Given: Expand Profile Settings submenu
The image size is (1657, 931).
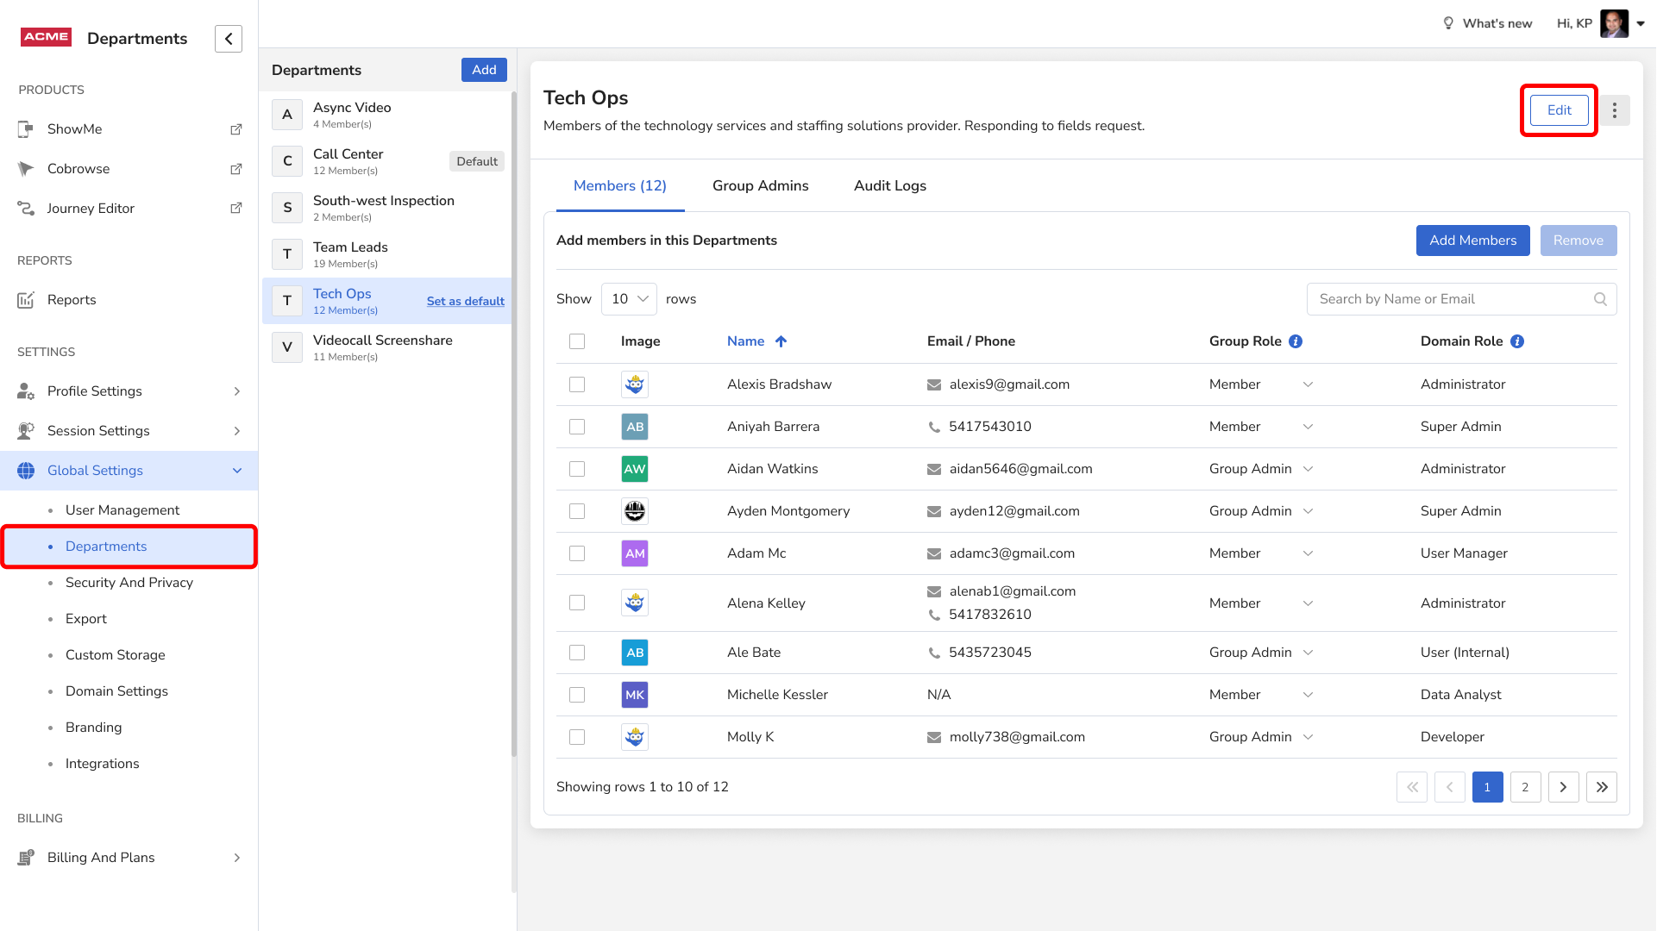Looking at the screenshot, I should pos(236,391).
